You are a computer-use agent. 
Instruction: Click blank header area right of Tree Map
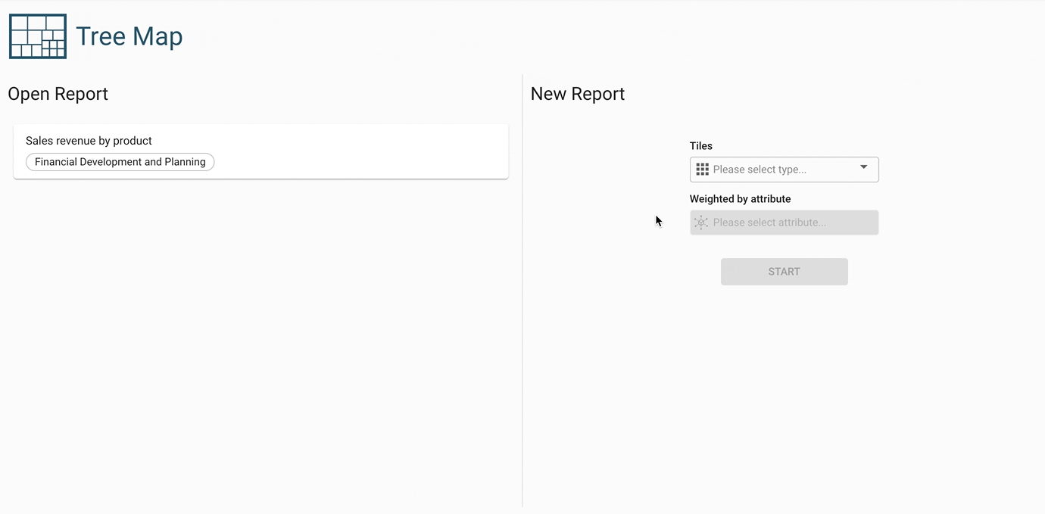530,36
